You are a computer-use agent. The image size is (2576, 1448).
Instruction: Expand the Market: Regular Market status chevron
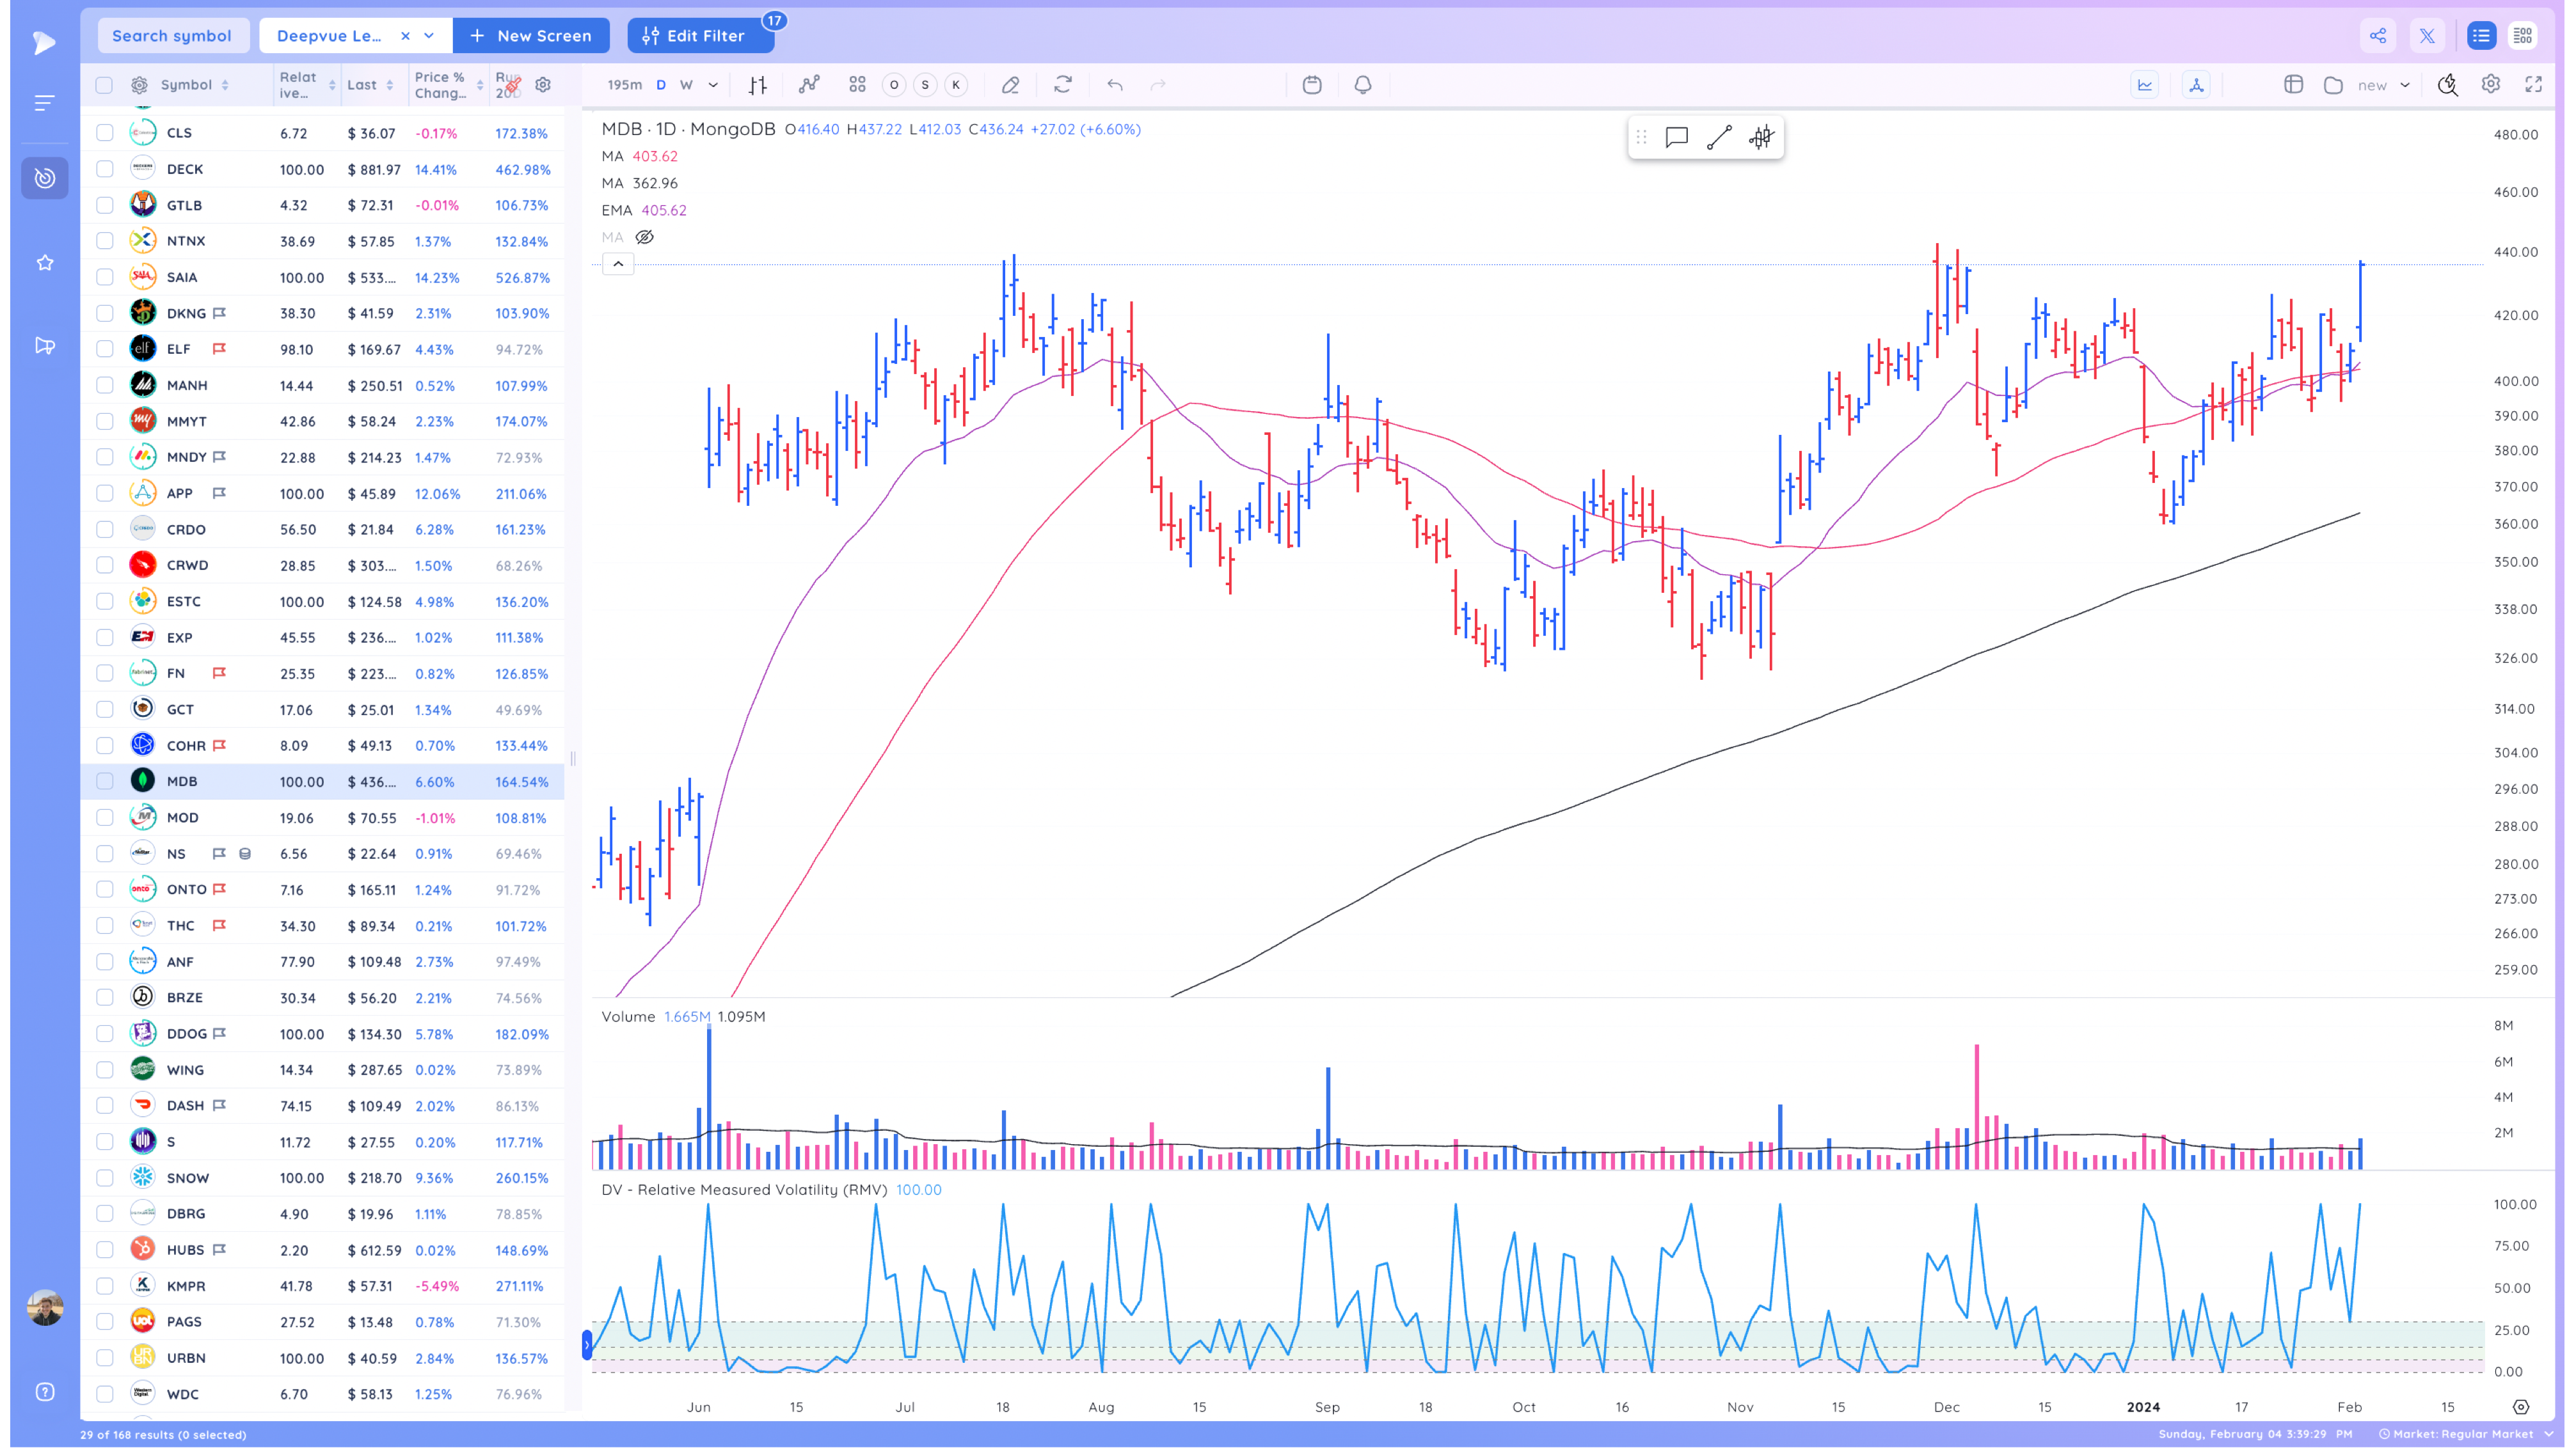coord(2548,1434)
